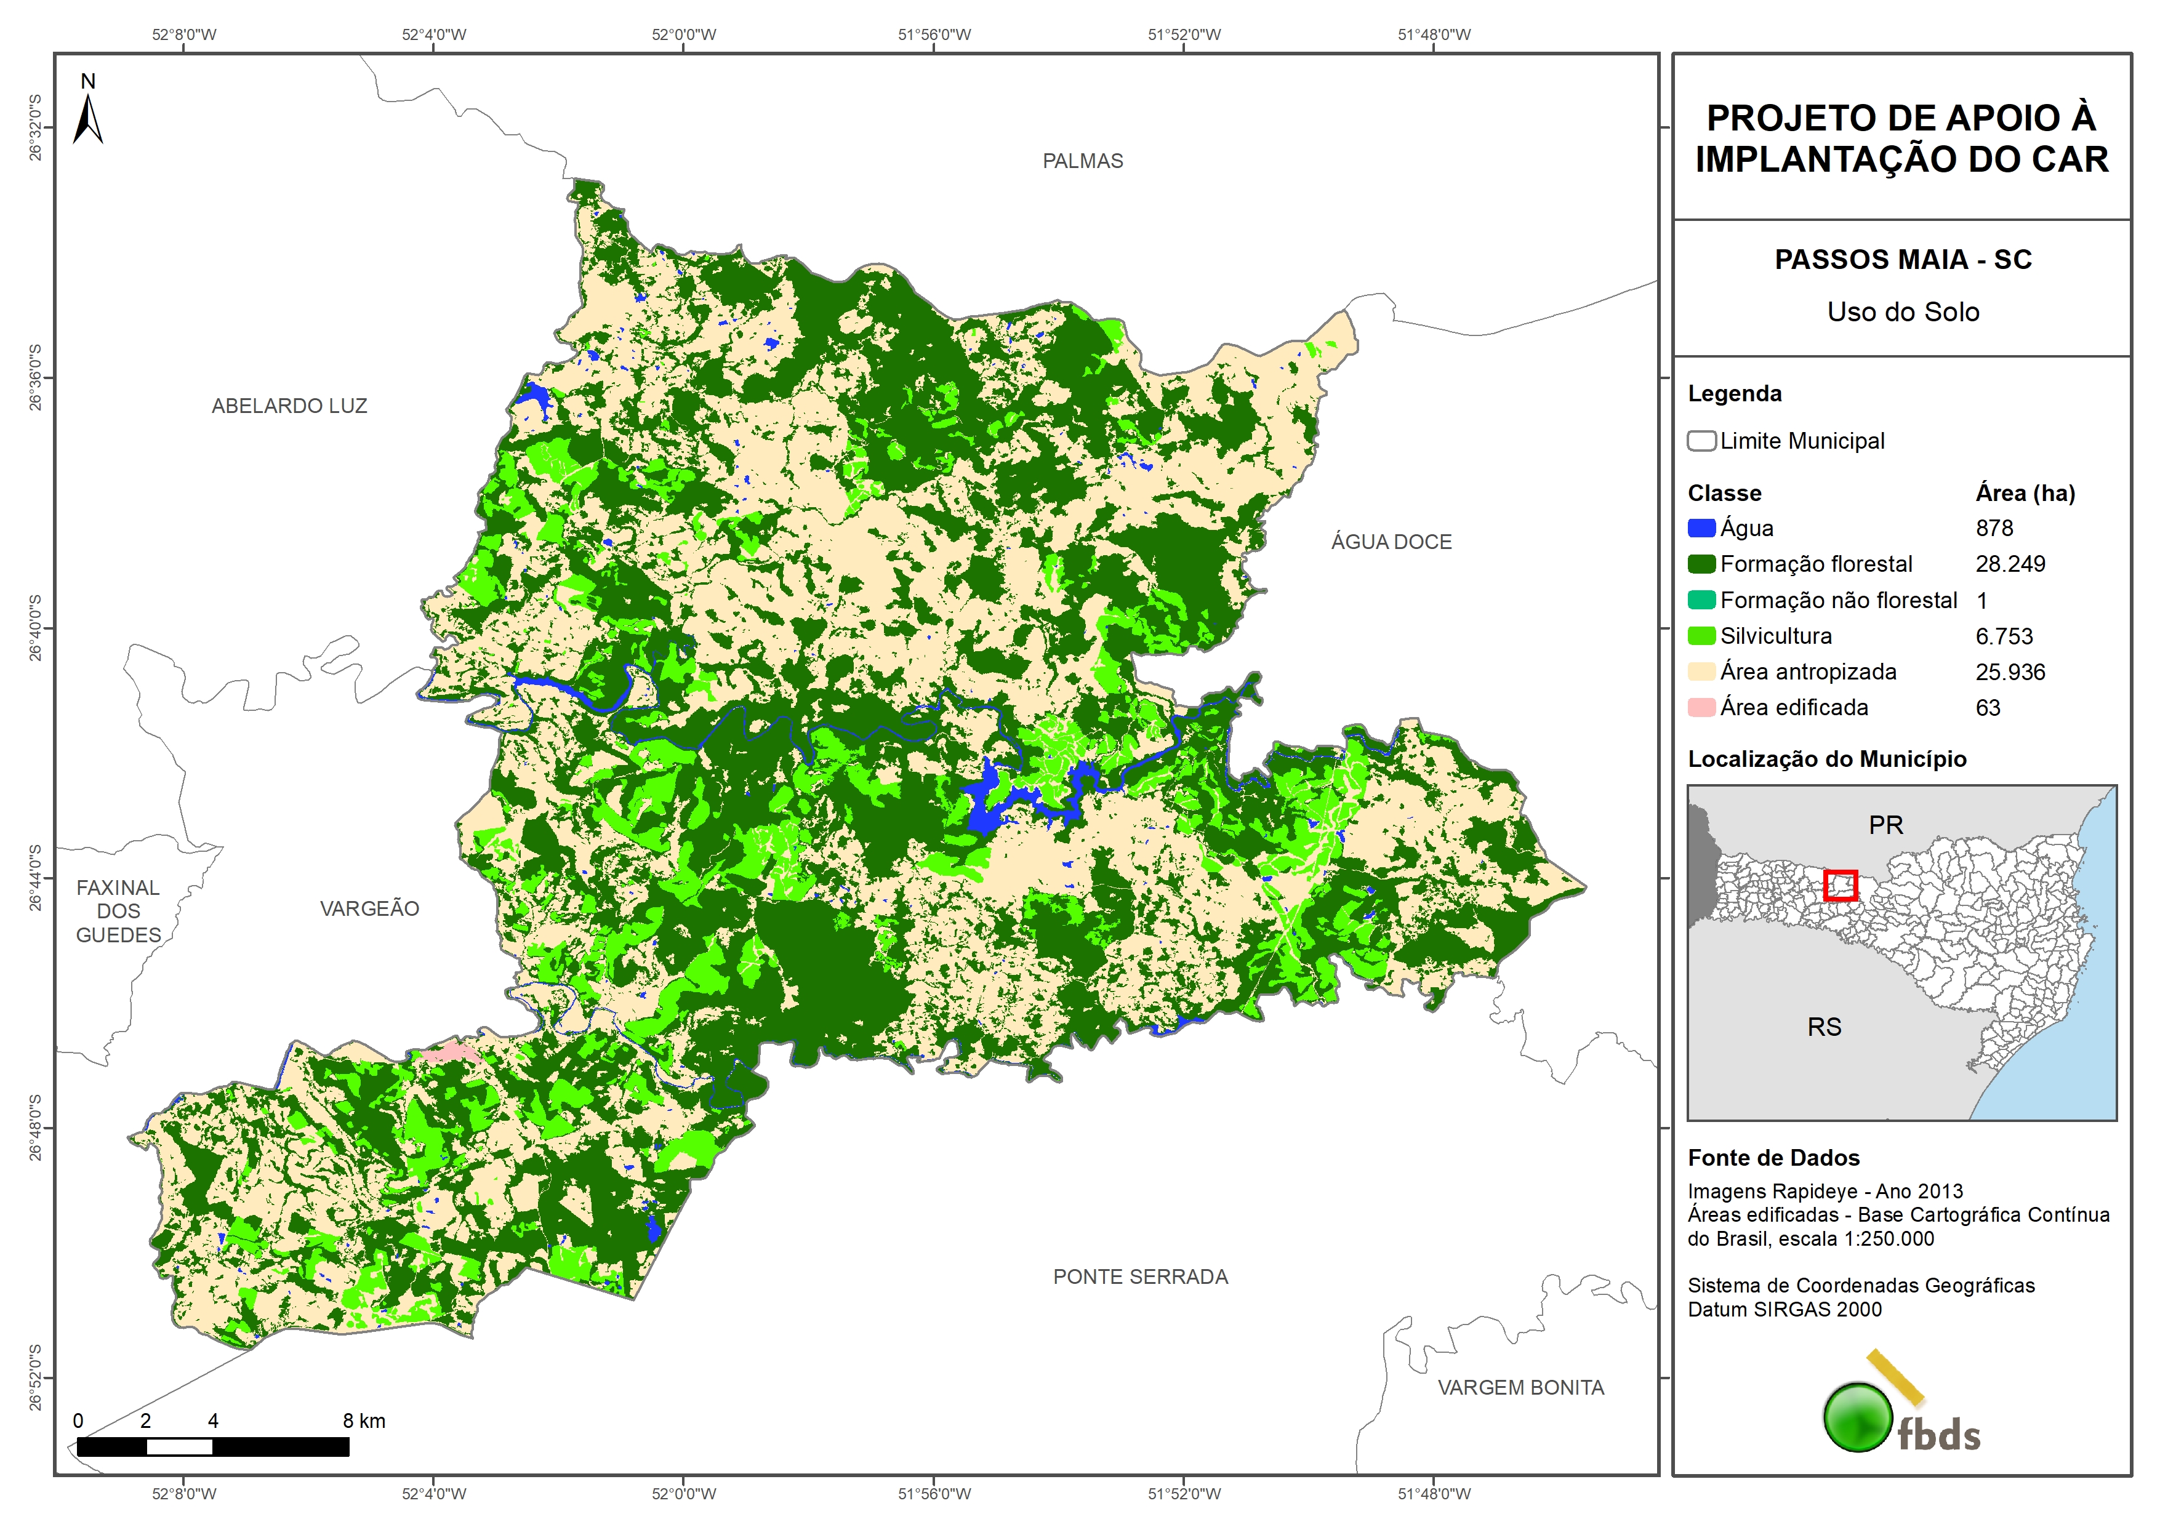Click the Área antropizada beige swatch
Screen dimensions: 2160x1527
(x=1701, y=671)
